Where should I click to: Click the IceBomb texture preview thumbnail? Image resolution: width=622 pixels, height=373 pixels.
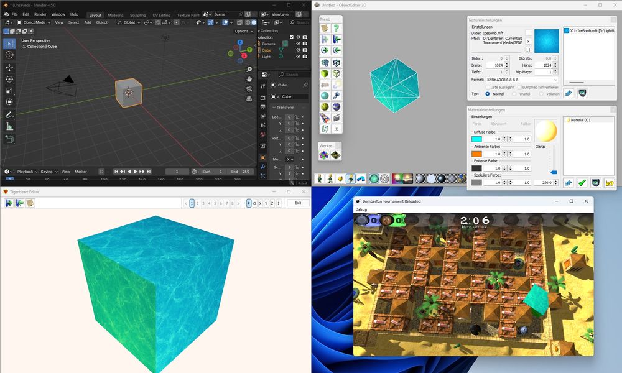(547, 41)
